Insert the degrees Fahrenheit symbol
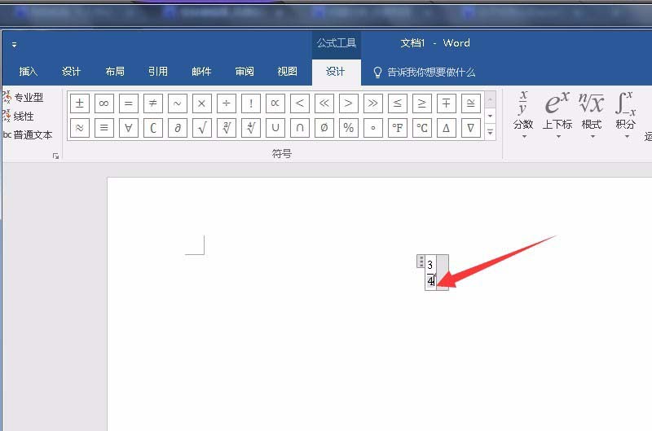This screenshot has width=652, height=431. (x=398, y=128)
